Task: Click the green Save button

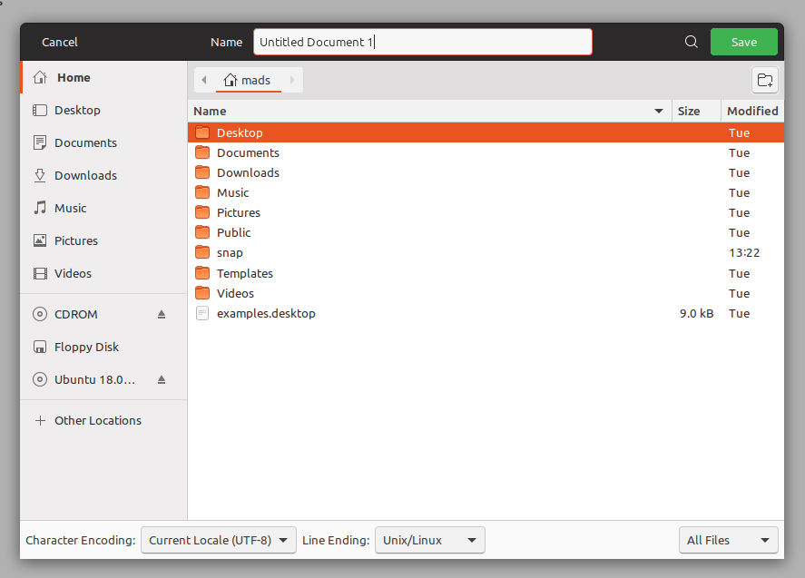Action: [x=743, y=42]
